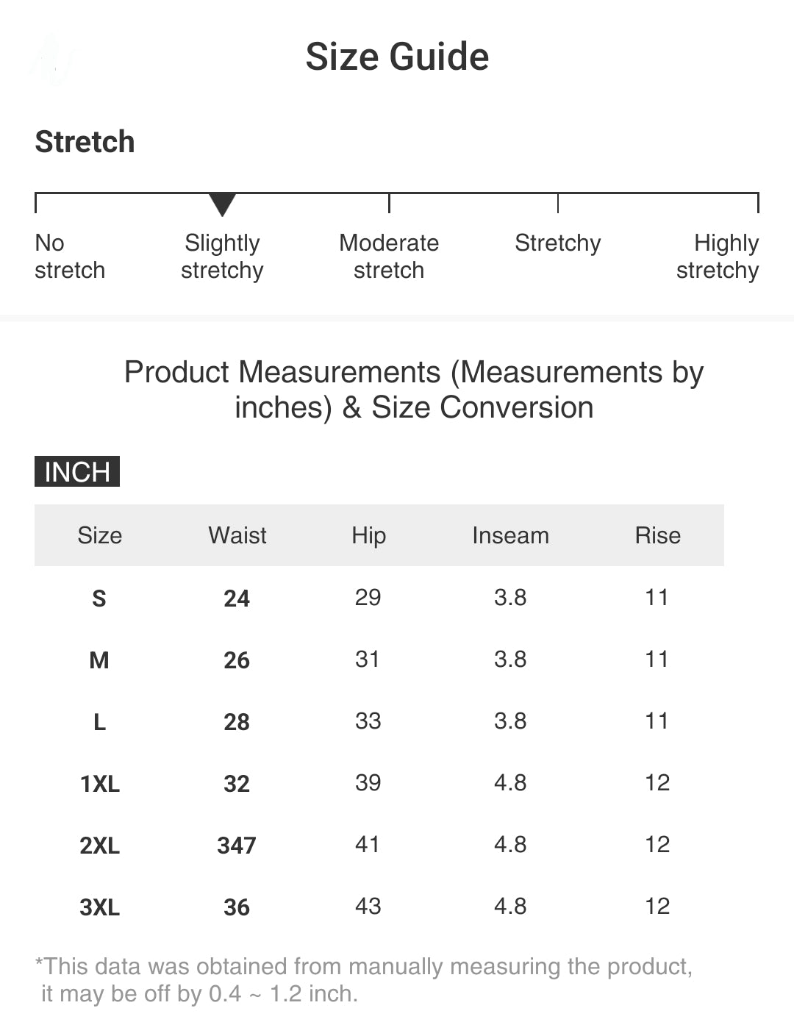794x1022 pixels.
Task: Click the "Moderate stretch" scale label
Action: [x=389, y=257]
